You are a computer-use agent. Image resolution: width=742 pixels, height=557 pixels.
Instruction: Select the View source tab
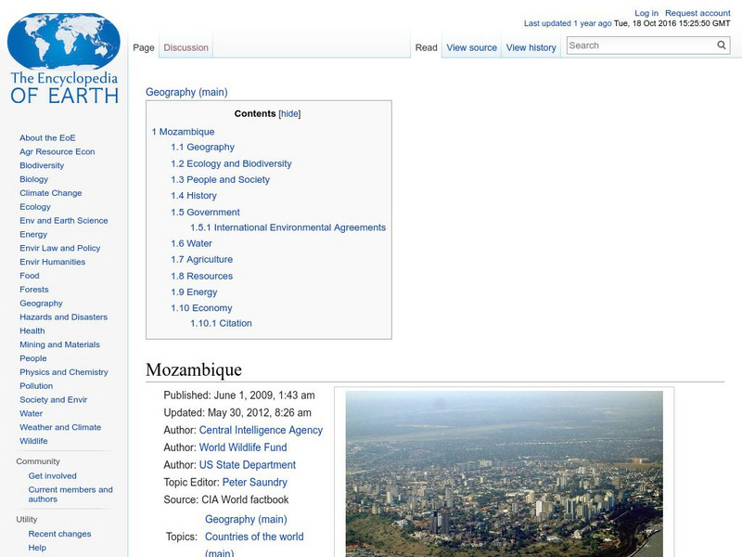470,46
